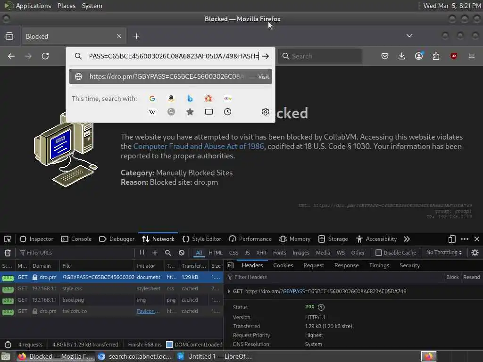483x362 pixels.
Task: Pause network recording
Action: 142,253
